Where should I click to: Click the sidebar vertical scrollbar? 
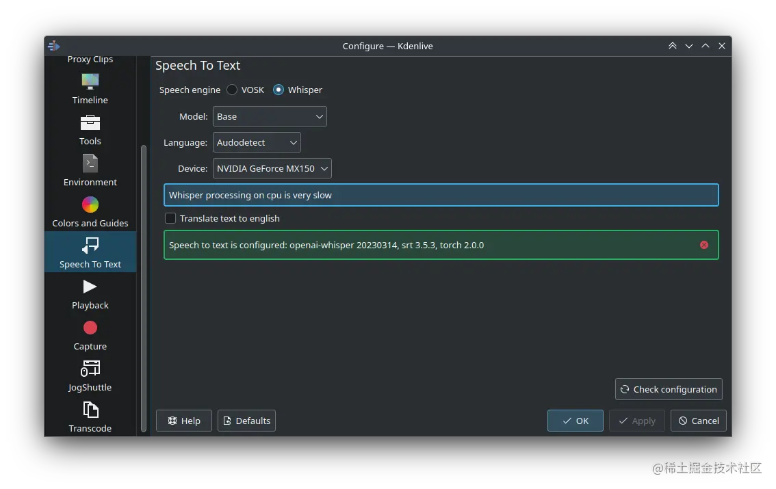[144, 288]
